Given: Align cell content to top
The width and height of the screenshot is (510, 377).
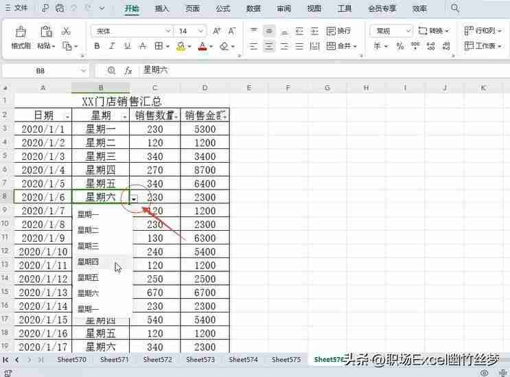Looking at the screenshot, I should [x=253, y=31].
